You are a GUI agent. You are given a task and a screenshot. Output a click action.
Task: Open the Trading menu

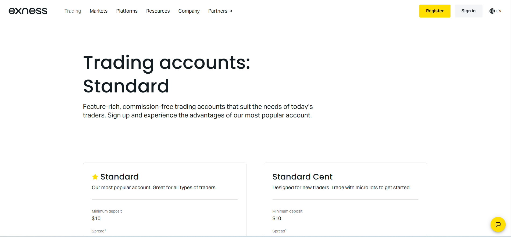coord(73,11)
